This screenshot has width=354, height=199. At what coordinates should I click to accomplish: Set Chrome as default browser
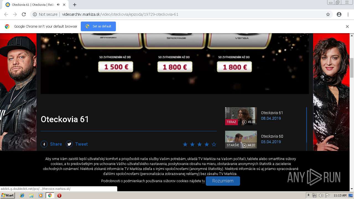click(x=98, y=26)
